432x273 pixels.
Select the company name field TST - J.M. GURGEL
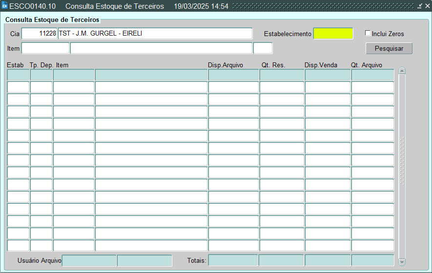pos(155,34)
